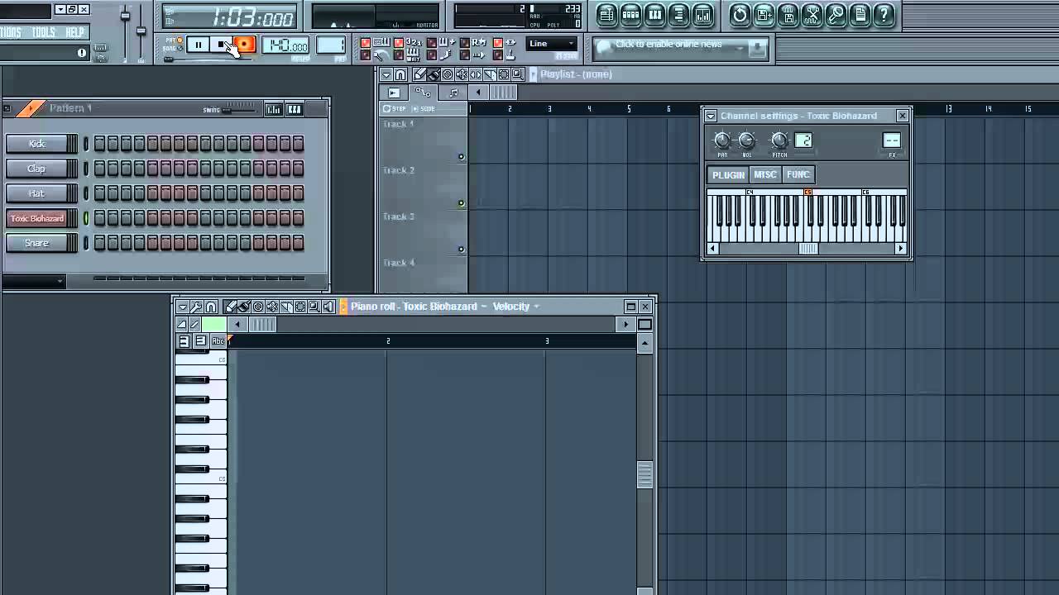Click the orange record button
The width and height of the screenshot is (1059, 595).
click(x=244, y=45)
